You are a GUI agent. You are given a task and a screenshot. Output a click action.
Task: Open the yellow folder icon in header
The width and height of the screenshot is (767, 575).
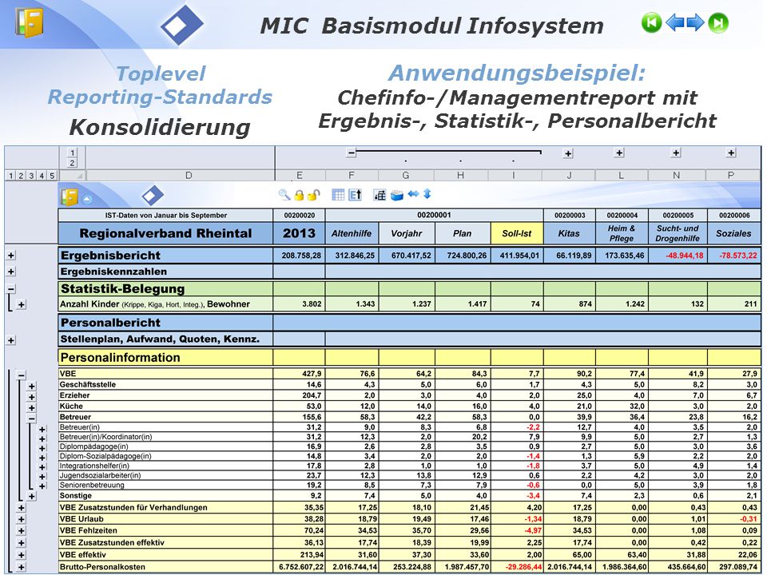[x=30, y=22]
